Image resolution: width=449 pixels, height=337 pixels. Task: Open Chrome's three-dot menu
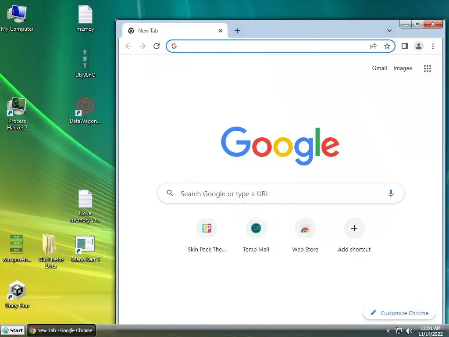433,46
